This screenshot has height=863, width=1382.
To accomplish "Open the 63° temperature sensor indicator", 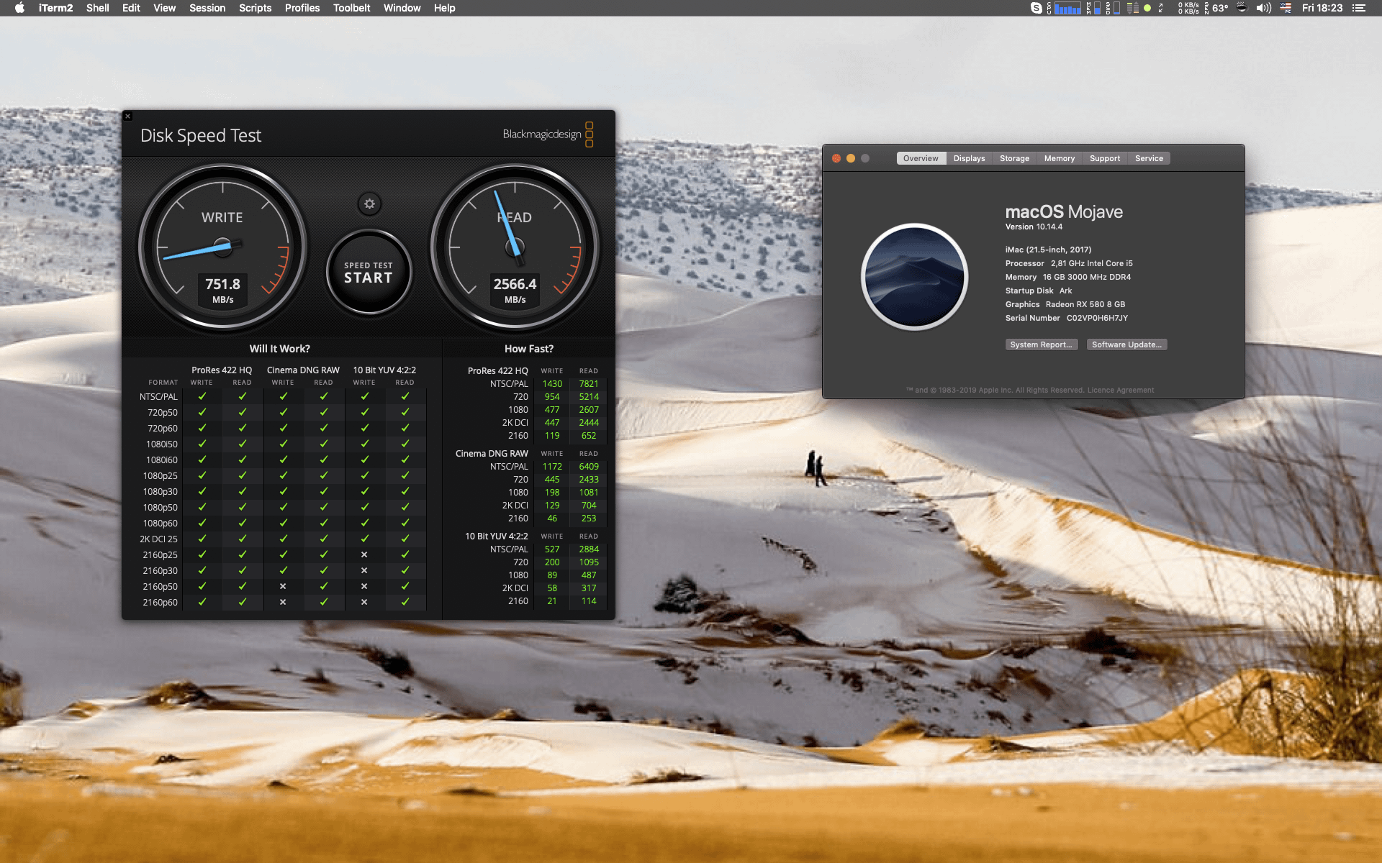I will coord(1216,8).
